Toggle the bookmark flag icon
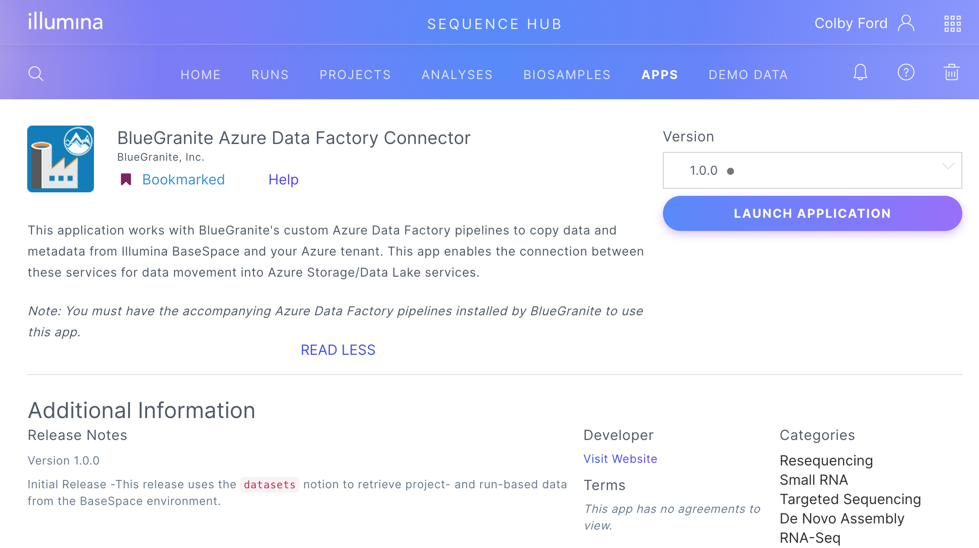 (126, 179)
